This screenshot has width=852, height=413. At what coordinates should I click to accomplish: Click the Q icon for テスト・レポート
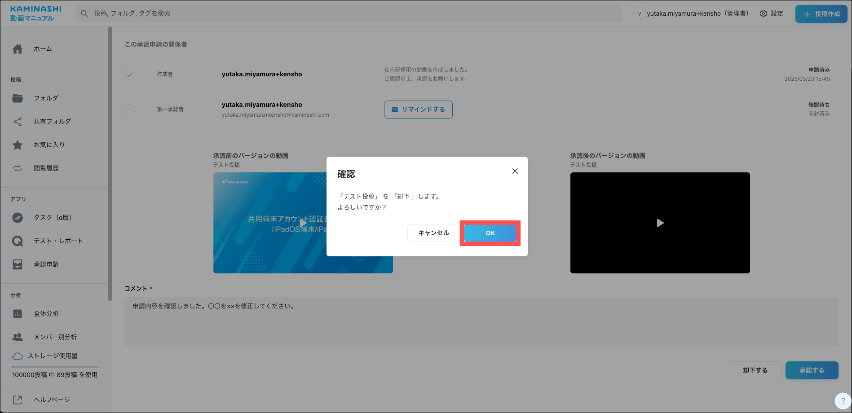click(18, 241)
